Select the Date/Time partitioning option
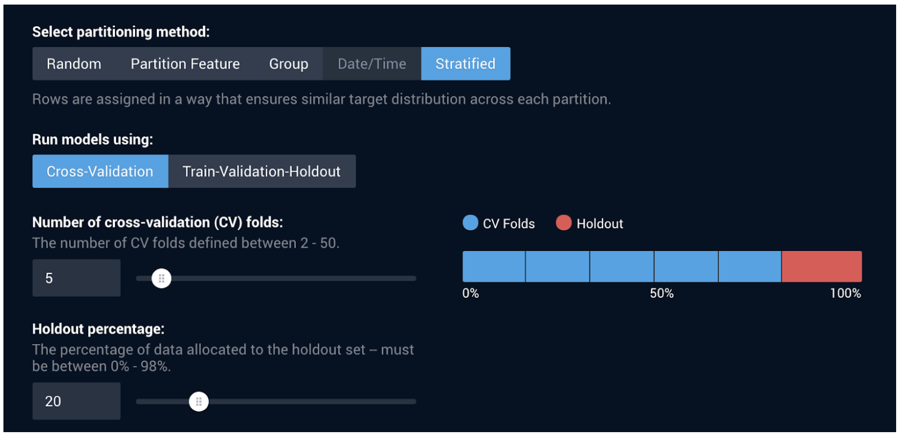Screen dimensions: 903x439 click(x=371, y=63)
